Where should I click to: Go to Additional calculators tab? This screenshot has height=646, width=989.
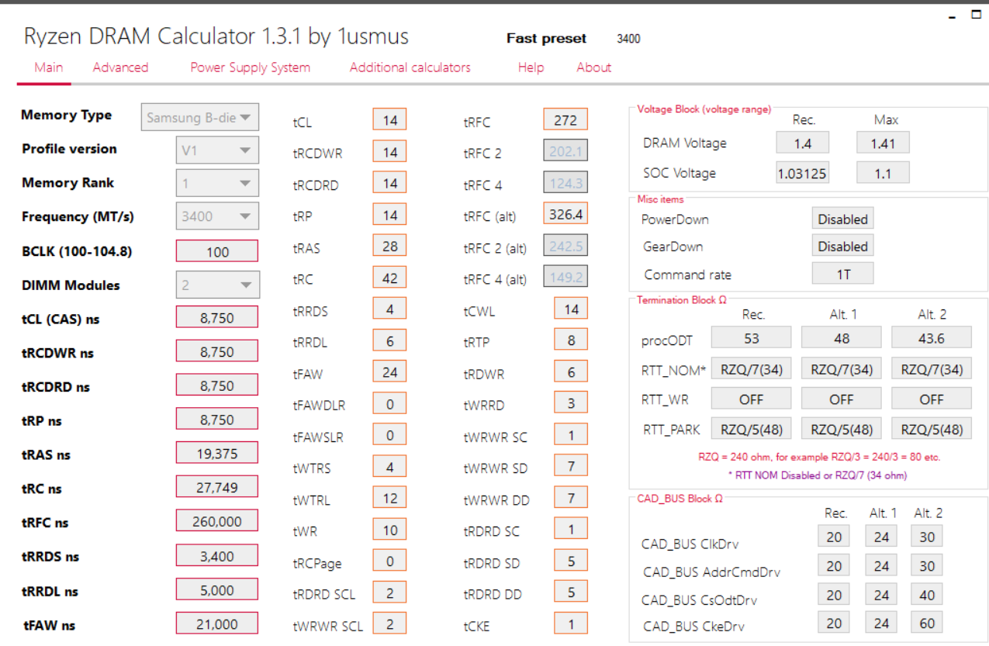[410, 67]
